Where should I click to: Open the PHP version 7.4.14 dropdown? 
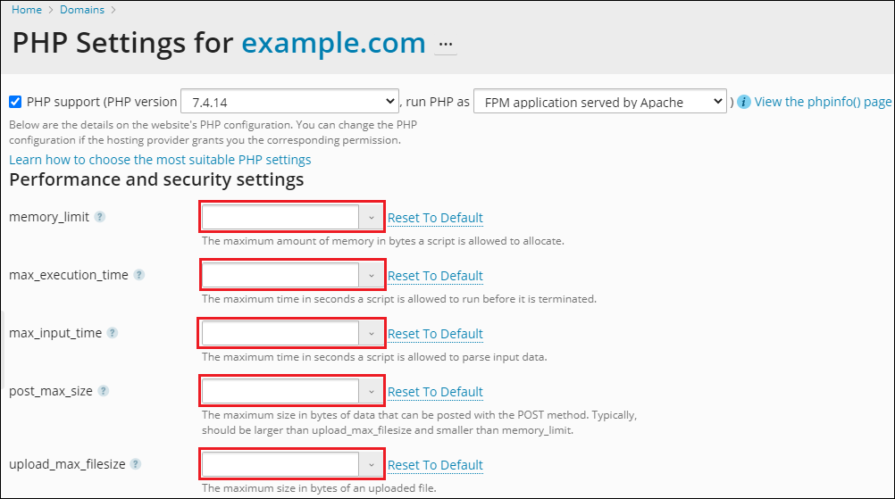click(x=289, y=102)
